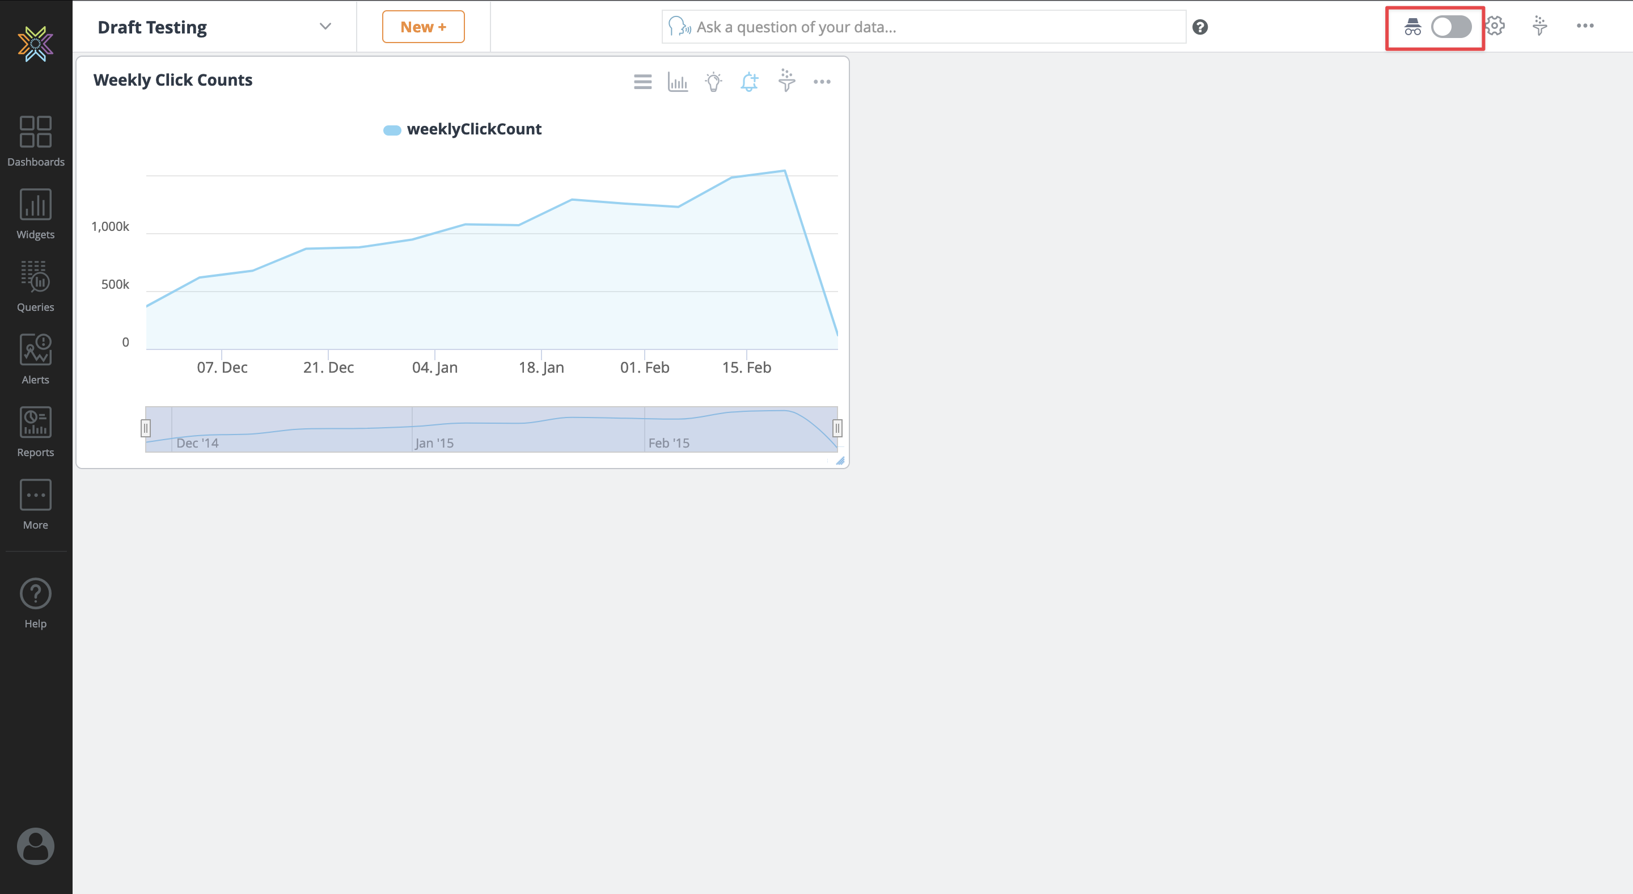Open the dashboard's top-right ellipsis menu
The width and height of the screenshot is (1633, 894).
click(1585, 26)
